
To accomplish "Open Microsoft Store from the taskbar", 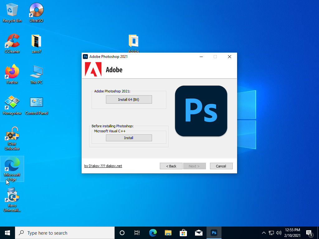I will tap(183, 233).
